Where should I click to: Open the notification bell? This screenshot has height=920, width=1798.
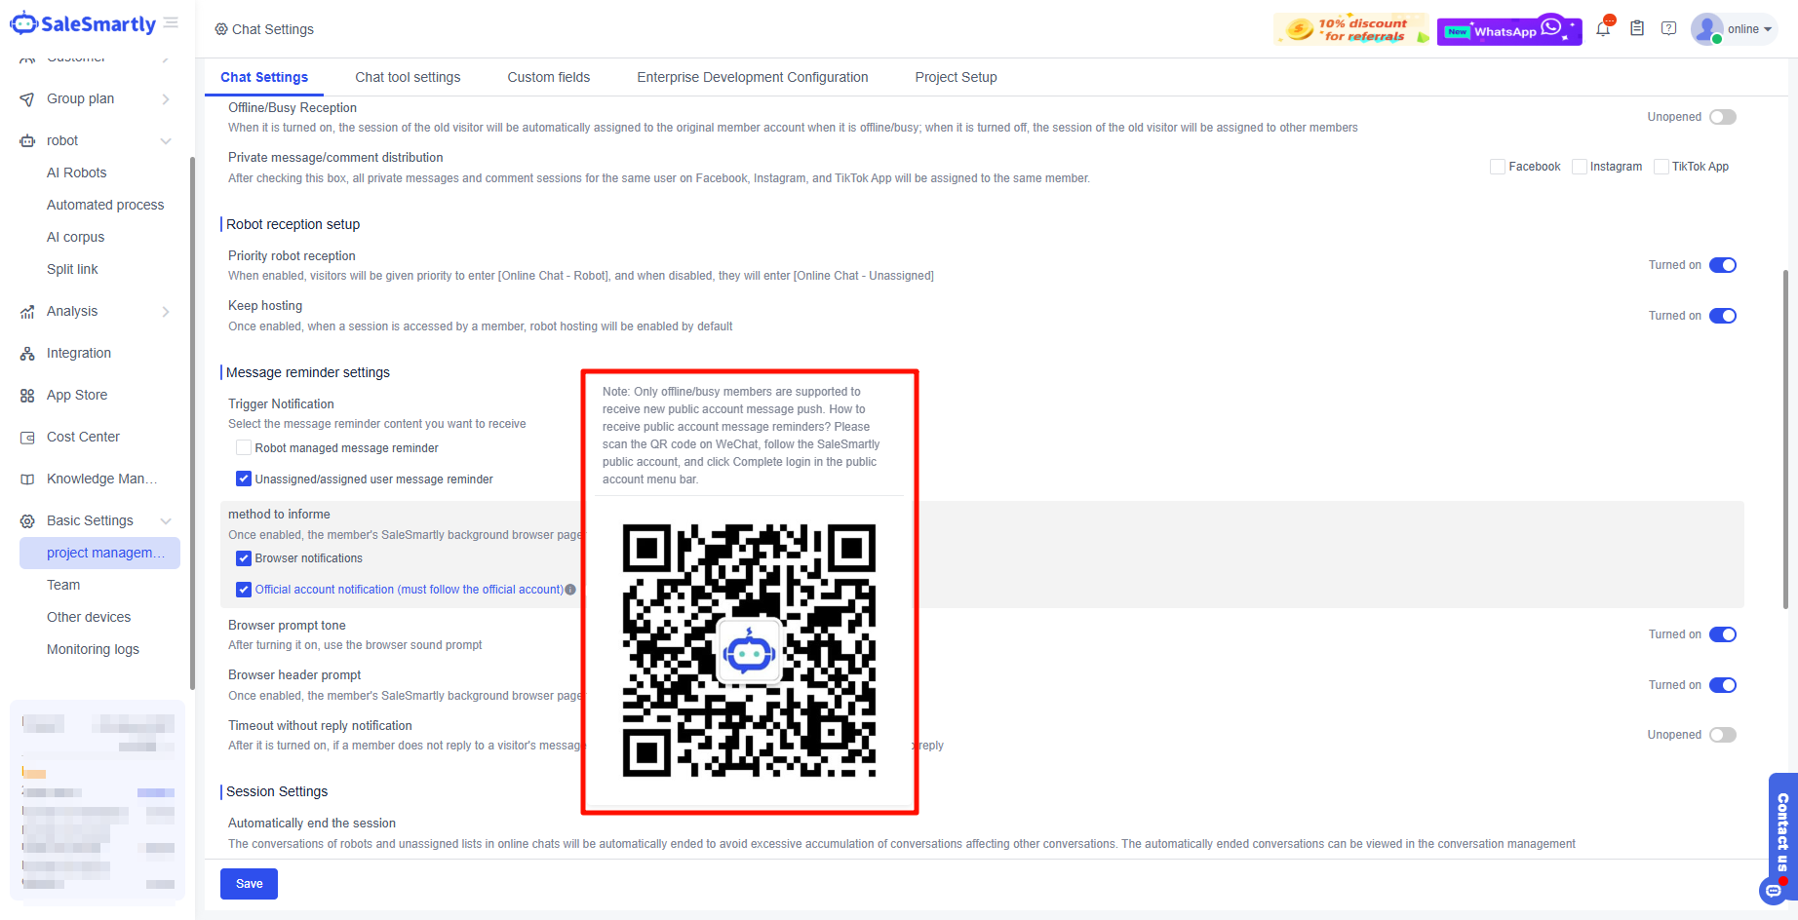pyautogui.click(x=1603, y=28)
